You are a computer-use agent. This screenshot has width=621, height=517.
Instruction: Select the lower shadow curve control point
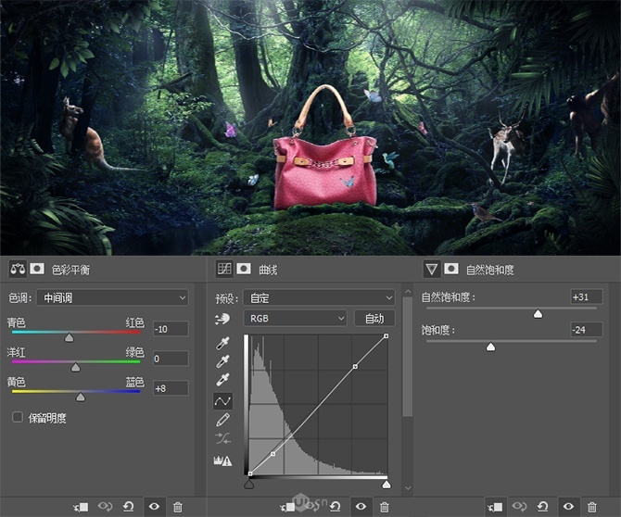coord(272,454)
